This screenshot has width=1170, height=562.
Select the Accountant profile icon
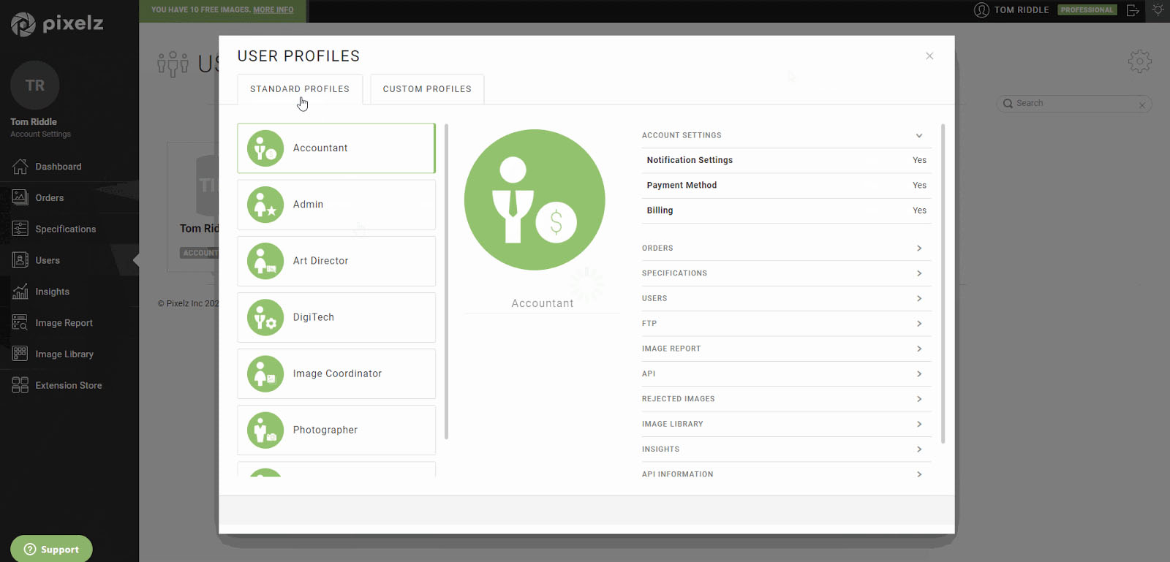[x=265, y=148]
